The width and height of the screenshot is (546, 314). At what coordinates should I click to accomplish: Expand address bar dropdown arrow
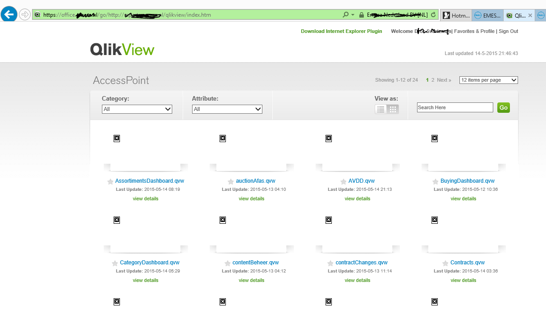pos(353,15)
